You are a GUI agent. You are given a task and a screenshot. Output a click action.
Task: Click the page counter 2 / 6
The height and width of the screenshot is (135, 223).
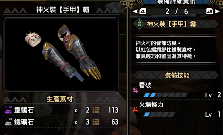177,12
